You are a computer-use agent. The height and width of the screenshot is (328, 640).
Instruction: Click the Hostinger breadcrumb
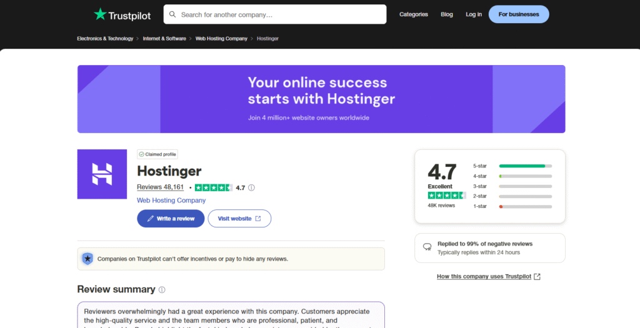click(267, 39)
